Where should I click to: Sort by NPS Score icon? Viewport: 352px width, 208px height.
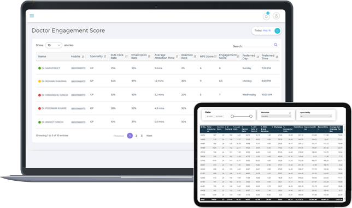click(215, 57)
